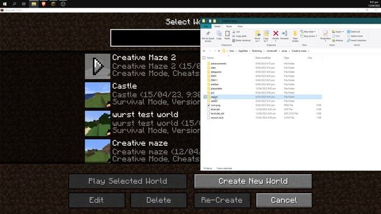The height and width of the screenshot is (214, 381).
Task: Select the Castle world thumbnail
Action: (98, 95)
